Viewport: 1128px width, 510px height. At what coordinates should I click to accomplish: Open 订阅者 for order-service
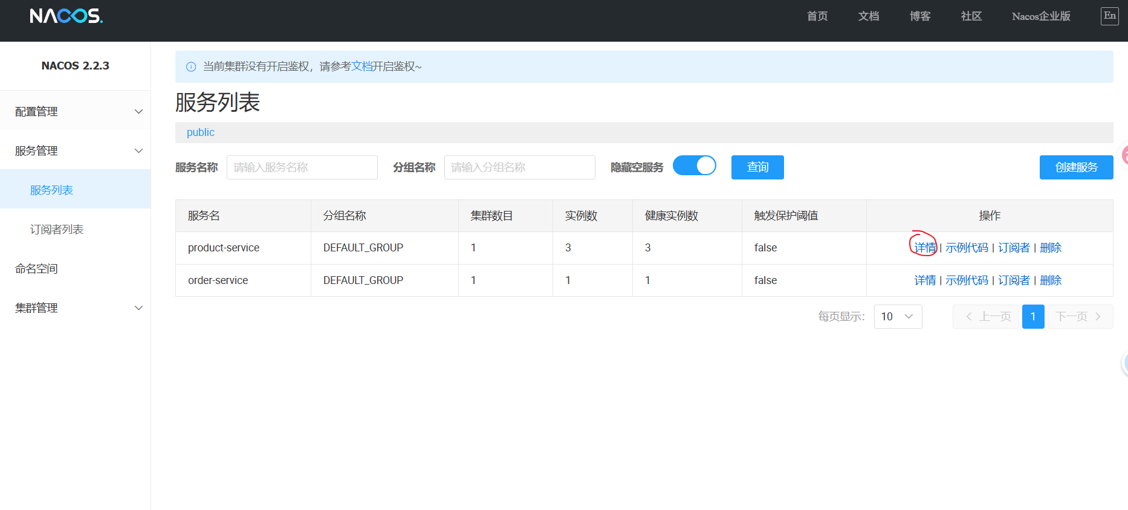tap(1014, 280)
